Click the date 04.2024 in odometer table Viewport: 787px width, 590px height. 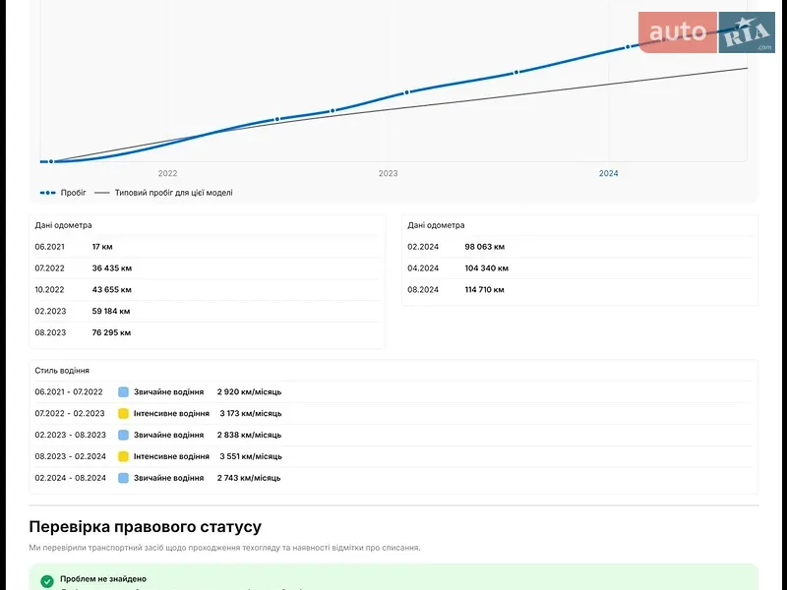[x=423, y=268]
